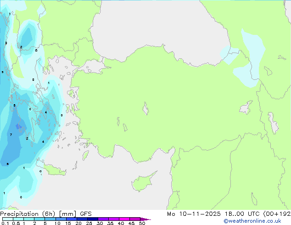Select the 2–5 mm legend color swatch

click(39, 219)
